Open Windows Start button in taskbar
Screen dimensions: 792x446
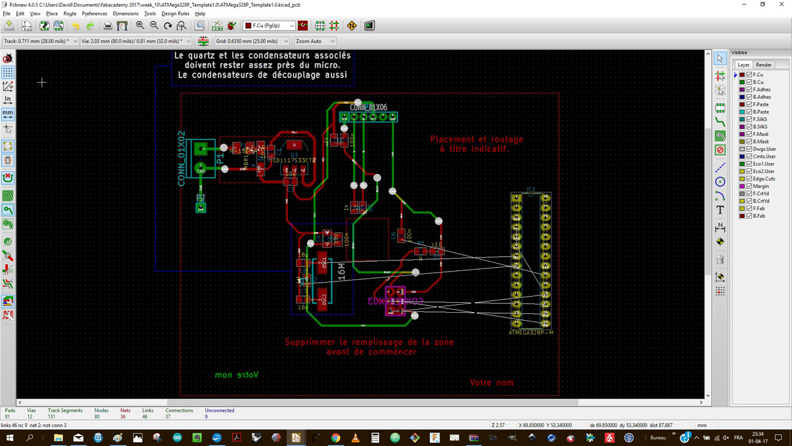coord(9,438)
